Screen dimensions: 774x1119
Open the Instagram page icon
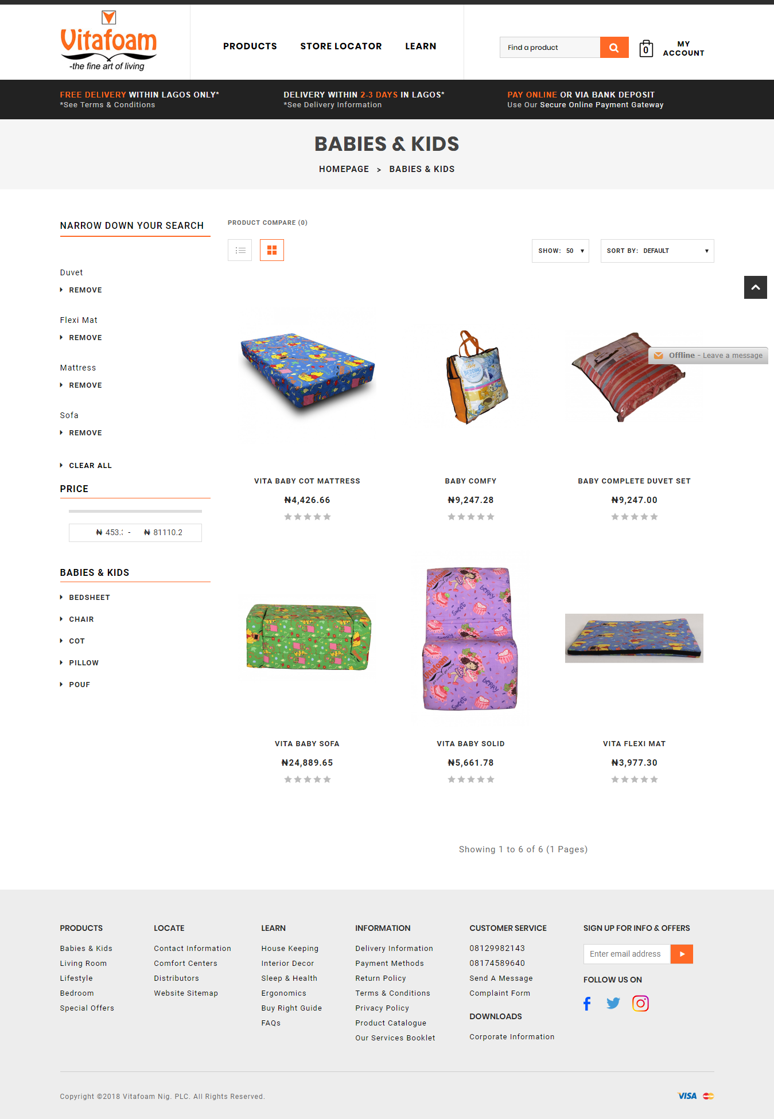[640, 1004]
